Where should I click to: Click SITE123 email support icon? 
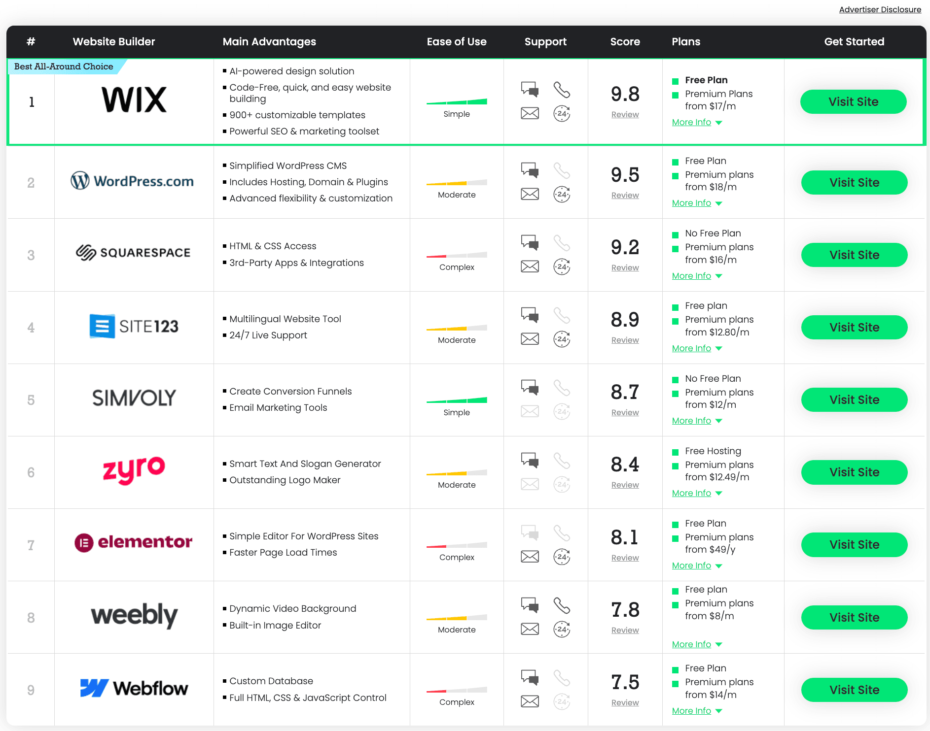click(530, 339)
